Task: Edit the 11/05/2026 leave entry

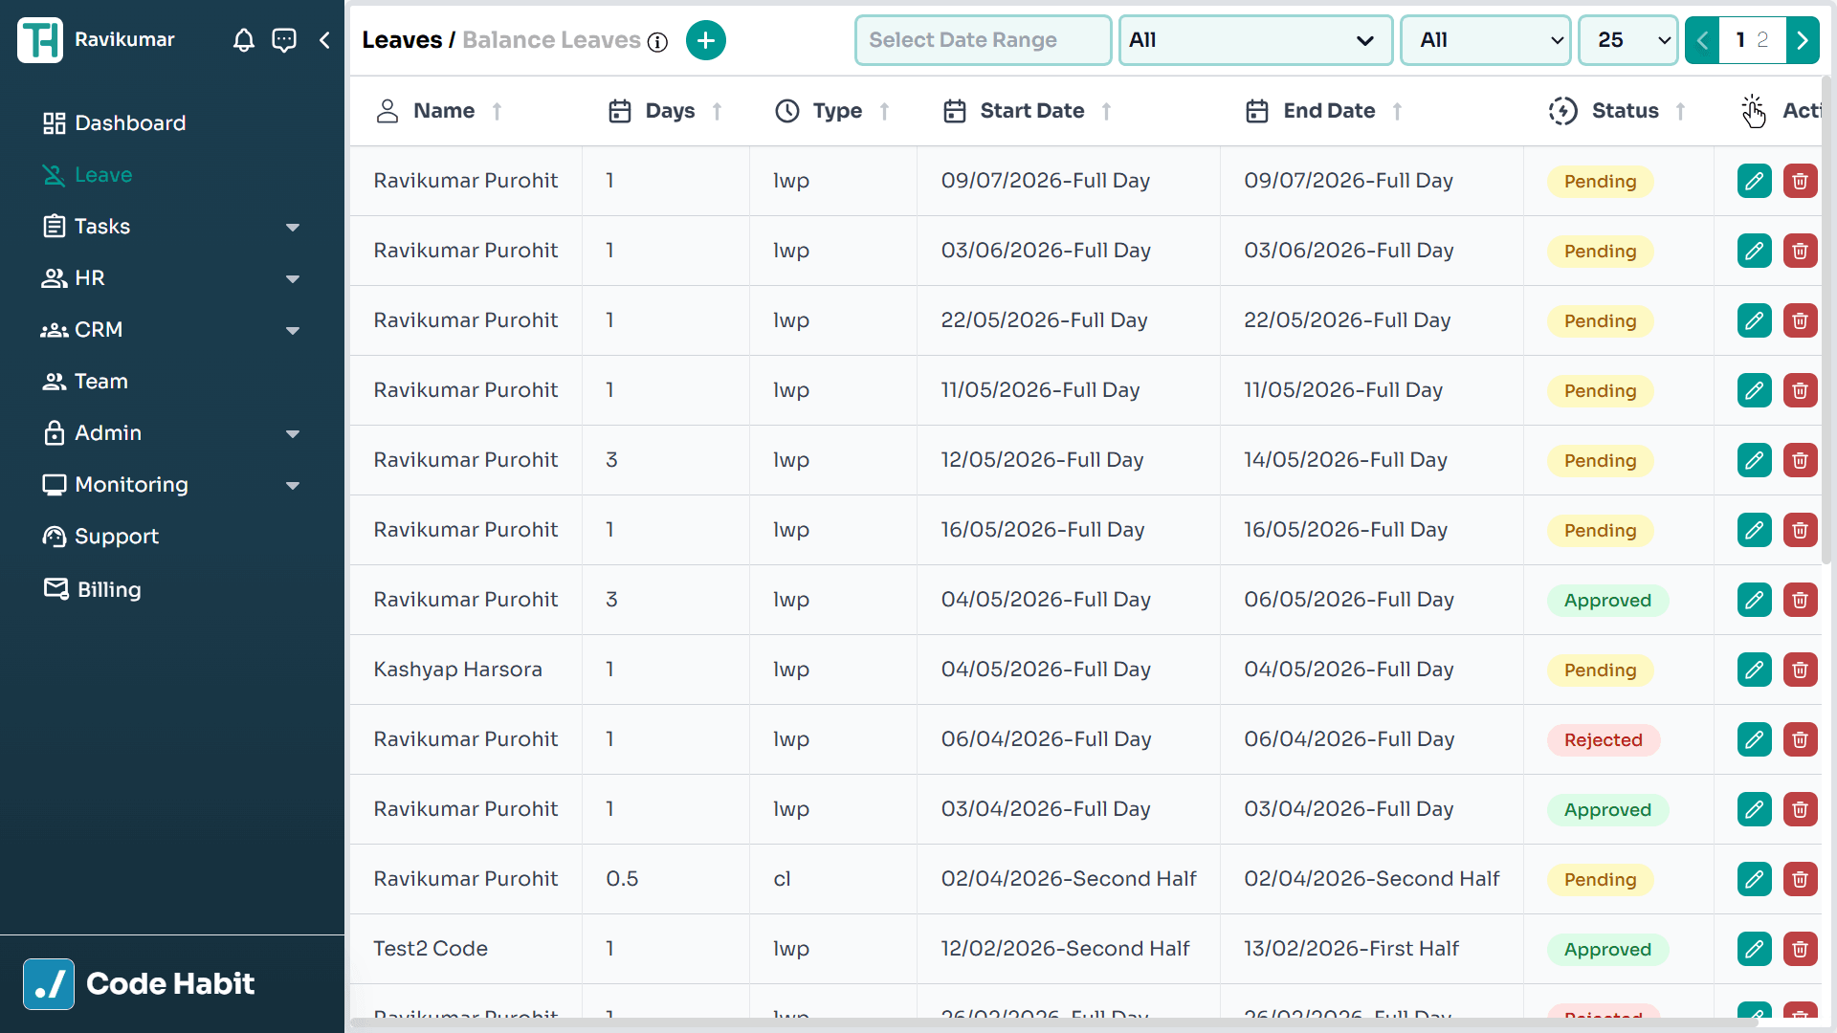Action: (1755, 390)
